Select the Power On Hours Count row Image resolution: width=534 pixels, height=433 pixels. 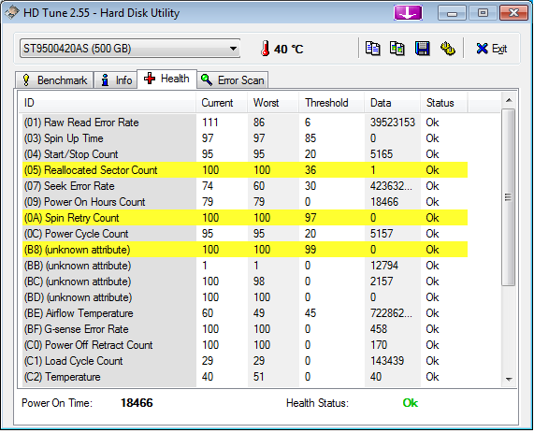click(245, 202)
